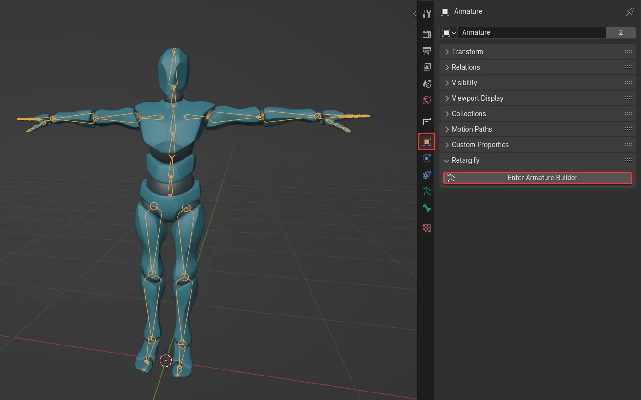The width and height of the screenshot is (641, 400).
Task: Select the orange Object properties tab
Action: coord(426,141)
